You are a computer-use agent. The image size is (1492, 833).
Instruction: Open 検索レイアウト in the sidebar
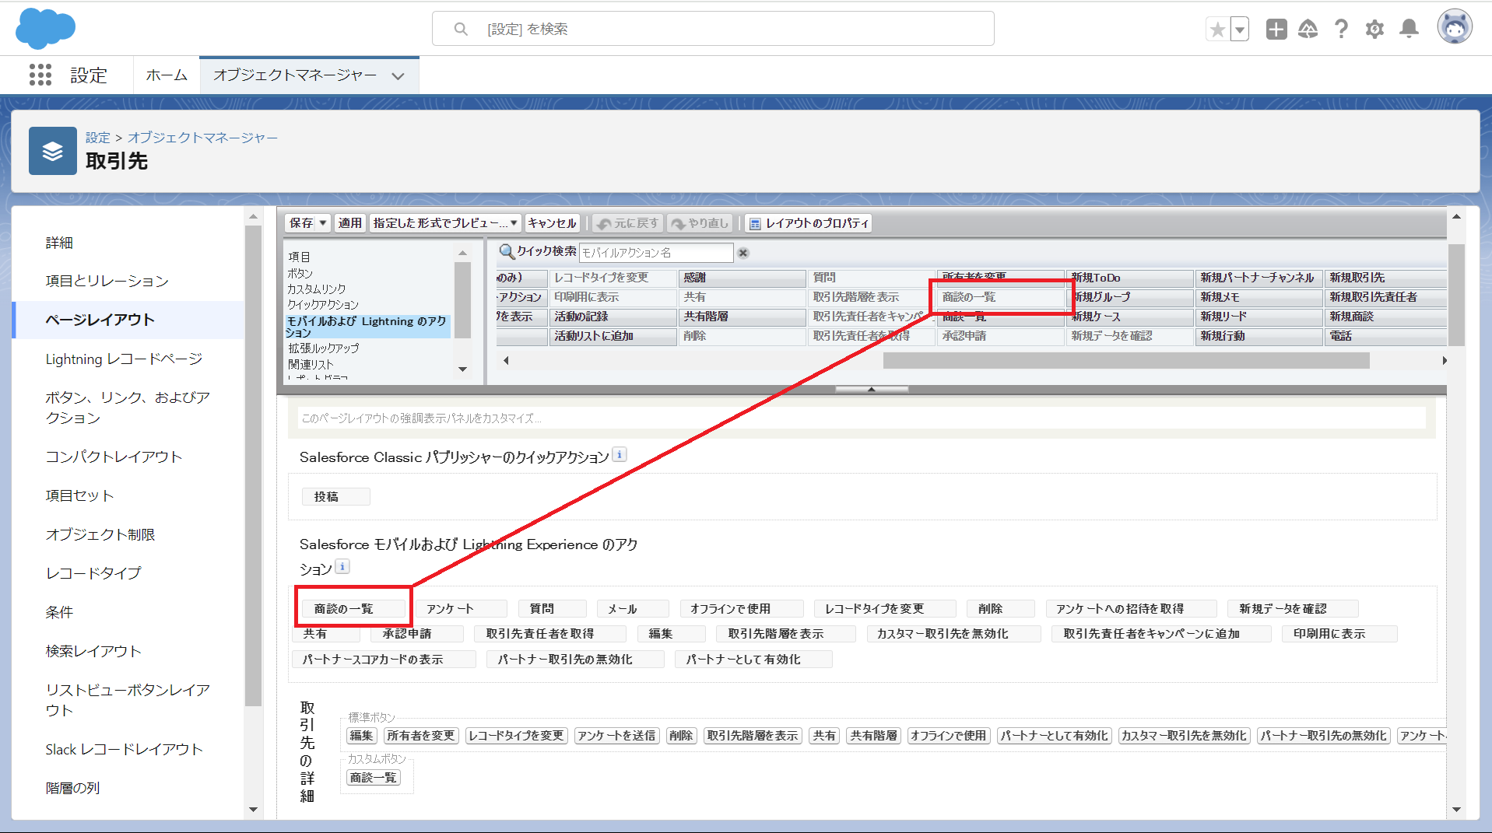[x=93, y=651]
